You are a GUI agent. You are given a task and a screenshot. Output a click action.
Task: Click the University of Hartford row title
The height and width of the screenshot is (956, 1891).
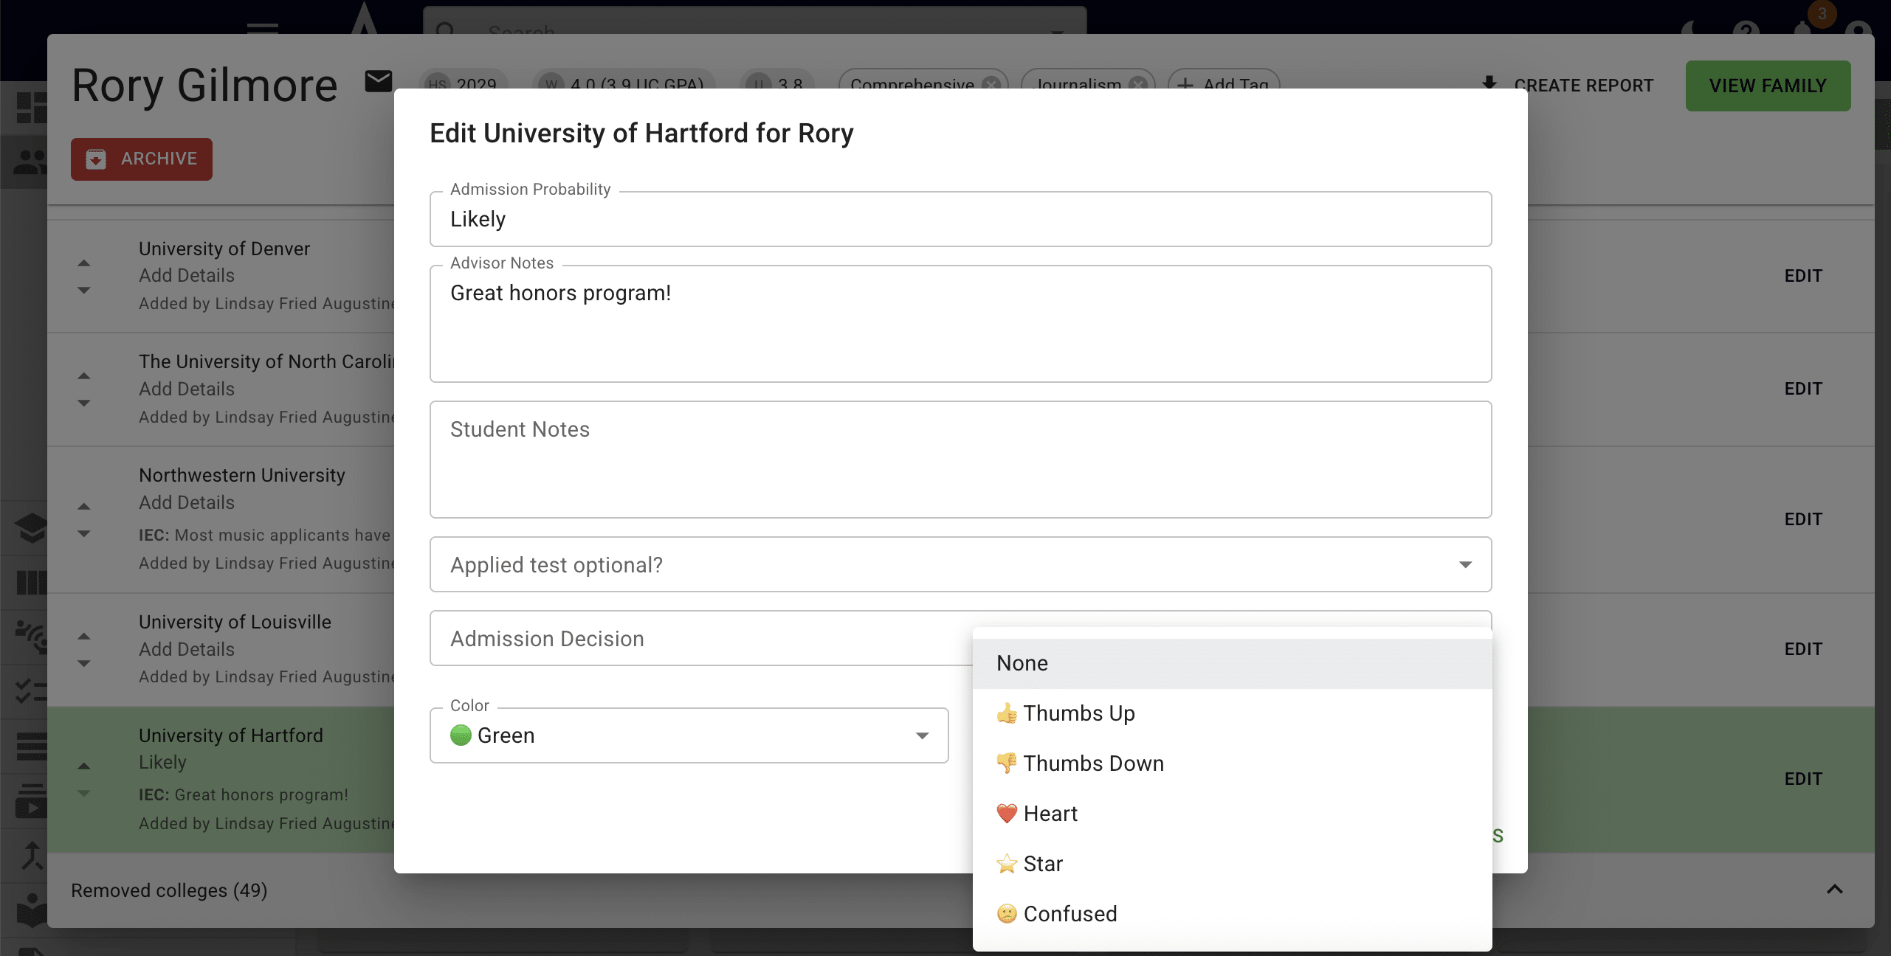point(231,735)
